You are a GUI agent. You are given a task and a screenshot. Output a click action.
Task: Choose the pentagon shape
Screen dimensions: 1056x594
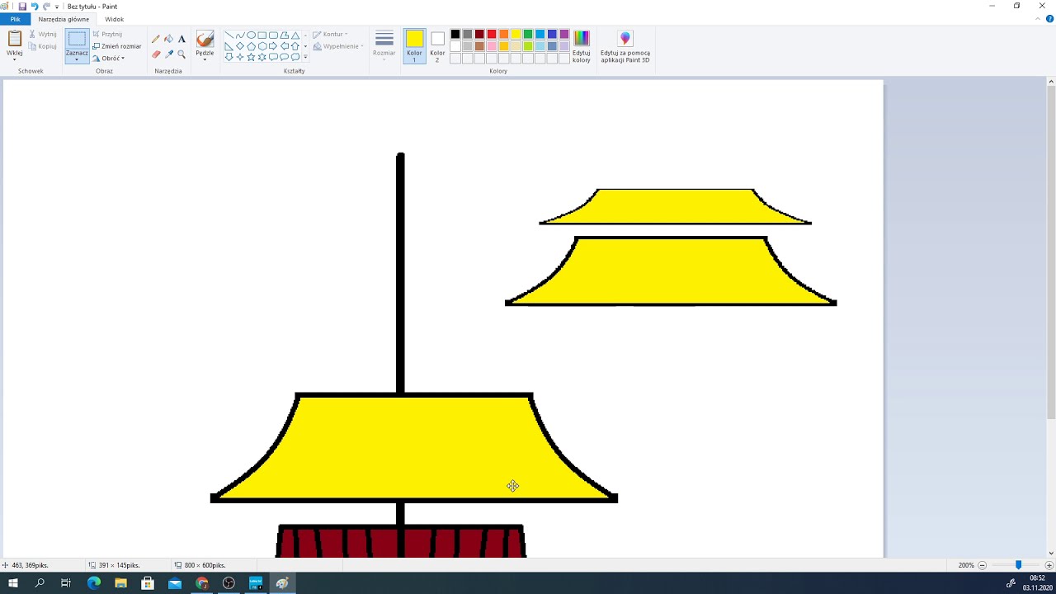[x=251, y=46]
